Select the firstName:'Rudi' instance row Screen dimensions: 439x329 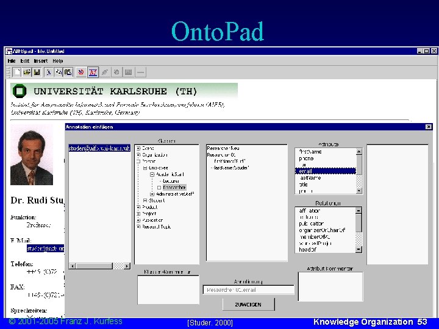(x=230, y=161)
